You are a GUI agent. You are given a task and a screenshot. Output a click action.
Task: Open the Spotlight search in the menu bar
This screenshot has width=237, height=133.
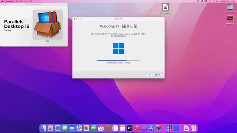click(x=214, y=1)
